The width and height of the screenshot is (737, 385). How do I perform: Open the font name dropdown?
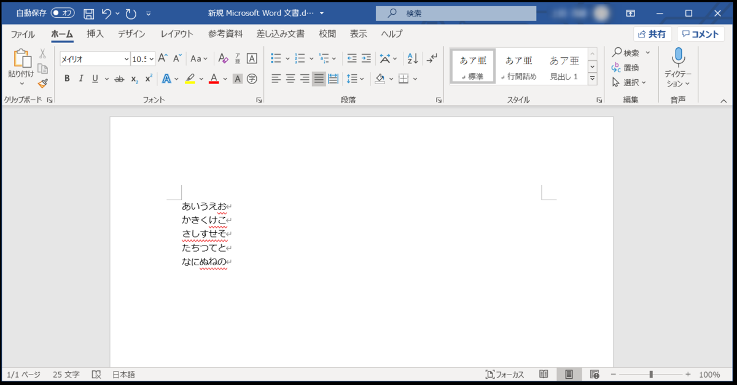tap(127, 59)
